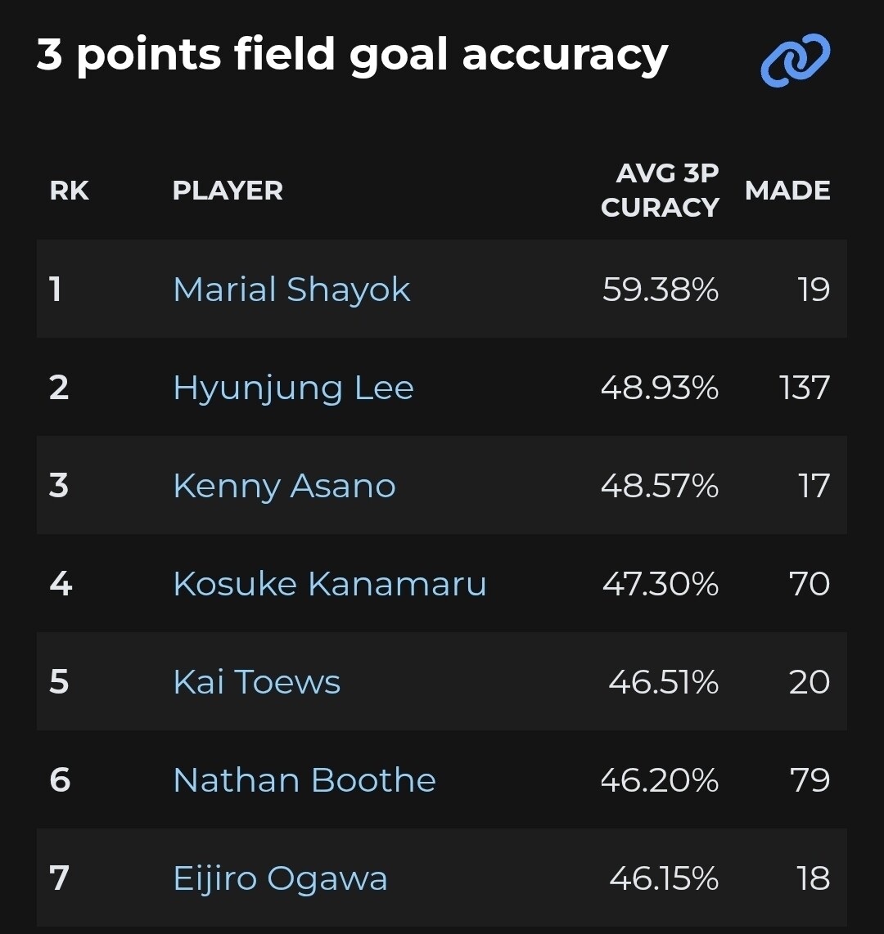Go to Nathan Boothe's profile
The width and height of the screenshot is (884, 934).
click(304, 780)
